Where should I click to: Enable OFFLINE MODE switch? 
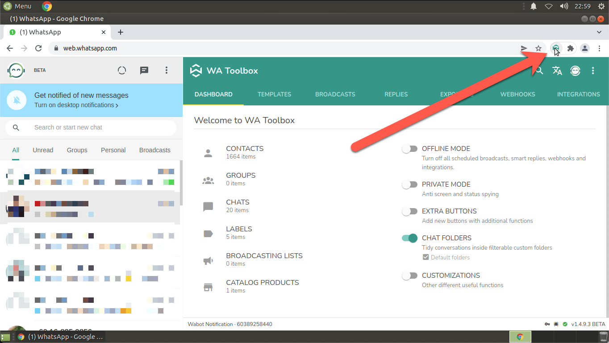coord(409,149)
